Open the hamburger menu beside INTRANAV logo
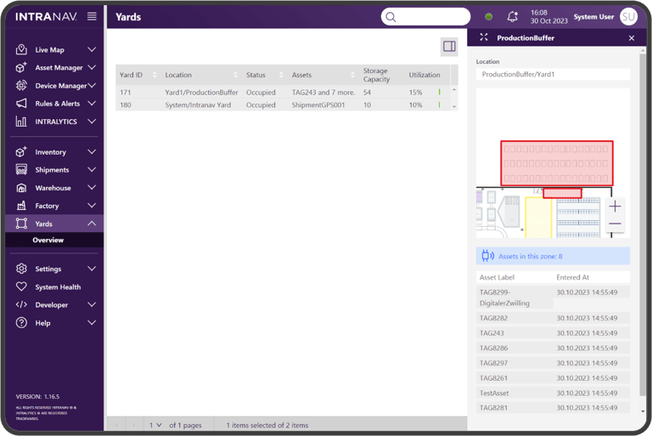The image size is (652, 436). (x=92, y=16)
